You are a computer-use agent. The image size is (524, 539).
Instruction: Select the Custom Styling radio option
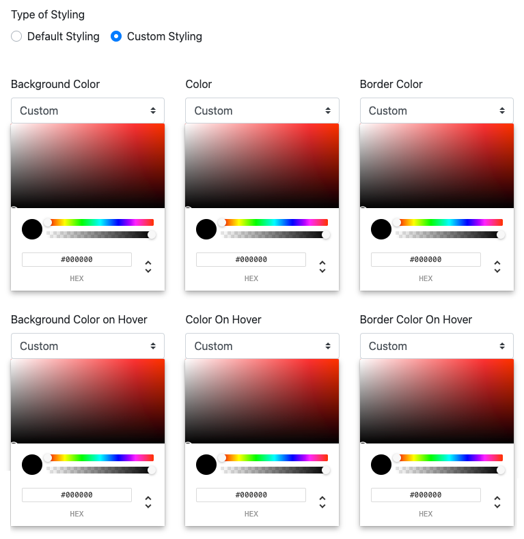tap(116, 37)
